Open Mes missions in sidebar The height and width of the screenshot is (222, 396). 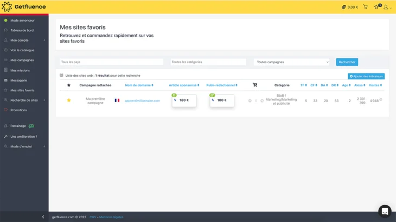pyautogui.click(x=20, y=70)
